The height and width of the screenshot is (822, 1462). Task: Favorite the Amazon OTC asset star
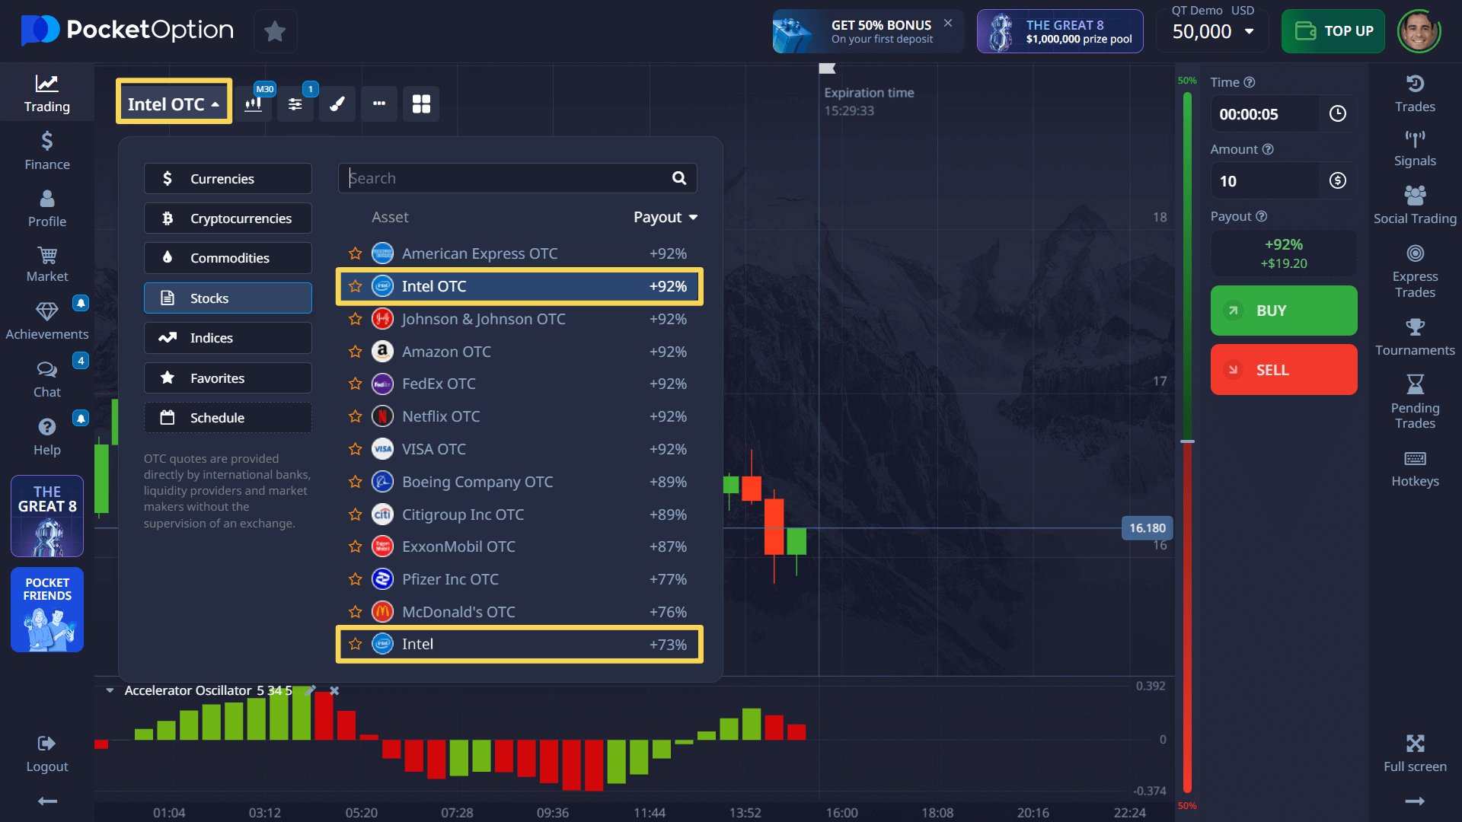(355, 352)
